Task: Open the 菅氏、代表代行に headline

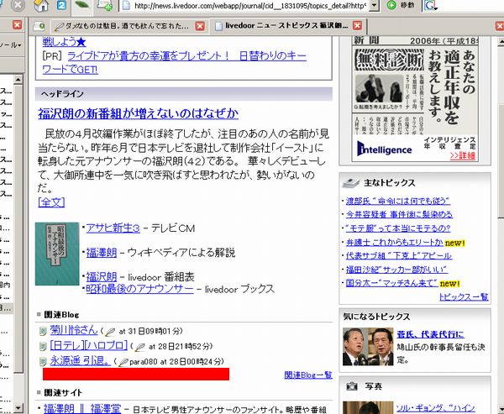Action: click(430, 334)
